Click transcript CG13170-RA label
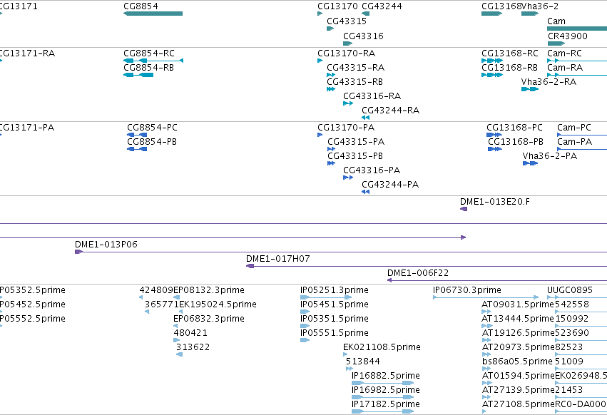This screenshot has height=415, width=607. pyautogui.click(x=347, y=53)
